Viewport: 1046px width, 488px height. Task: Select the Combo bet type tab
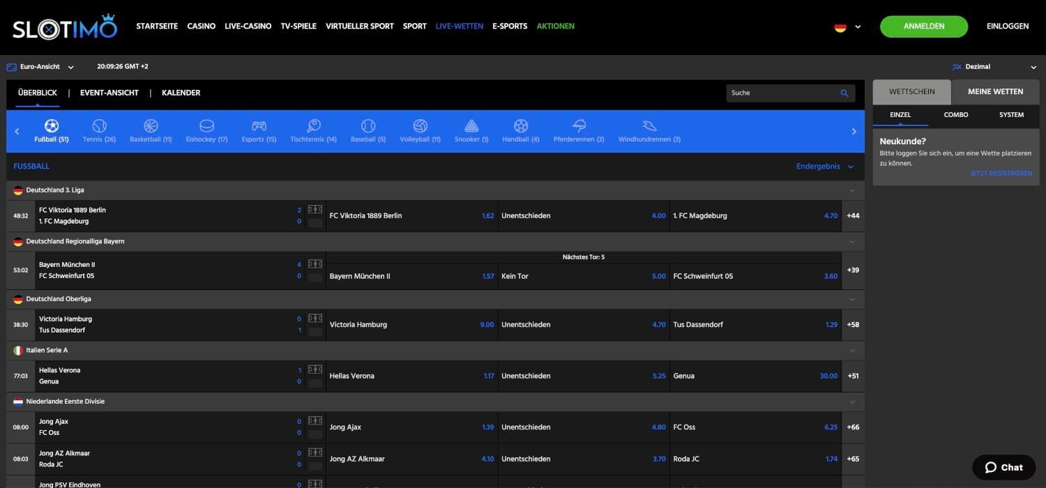955,115
